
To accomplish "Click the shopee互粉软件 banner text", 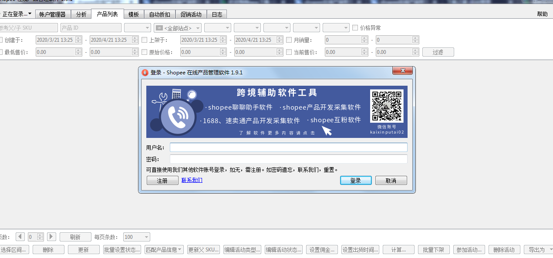I will (x=336, y=120).
